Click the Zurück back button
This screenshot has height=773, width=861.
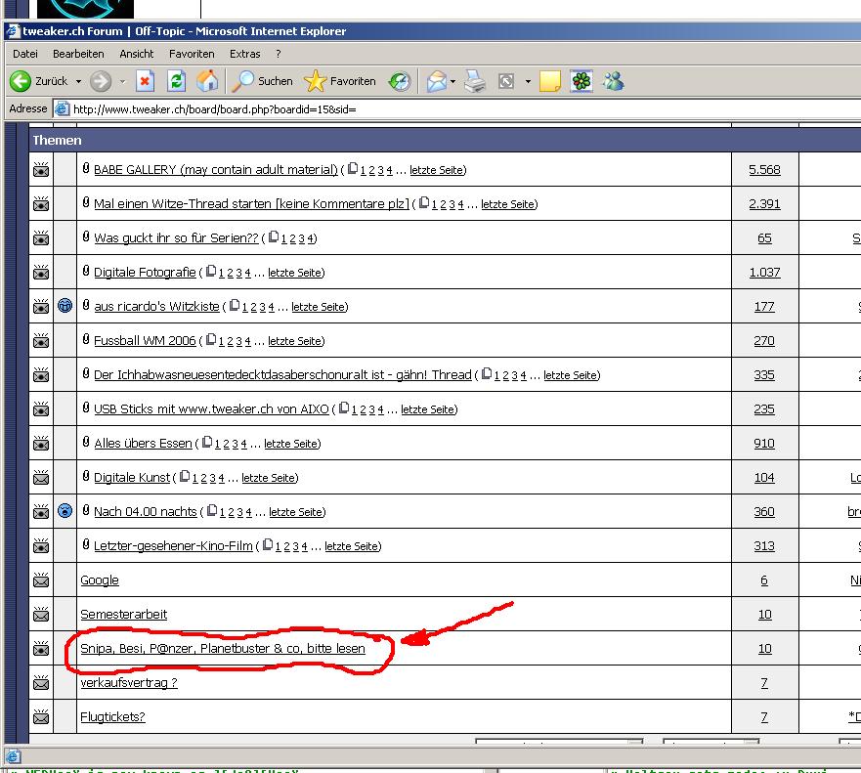pos(39,81)
